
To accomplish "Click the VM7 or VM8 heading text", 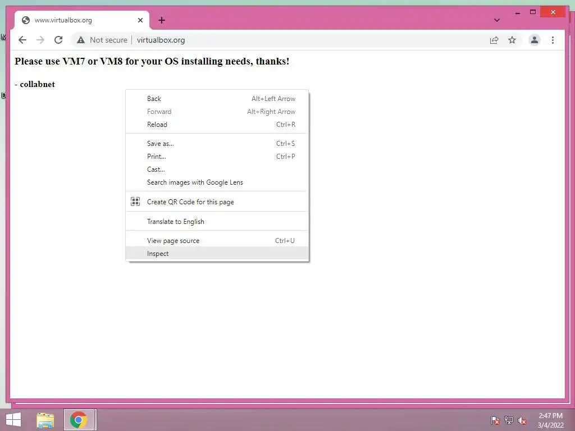I will coord(152,61).
